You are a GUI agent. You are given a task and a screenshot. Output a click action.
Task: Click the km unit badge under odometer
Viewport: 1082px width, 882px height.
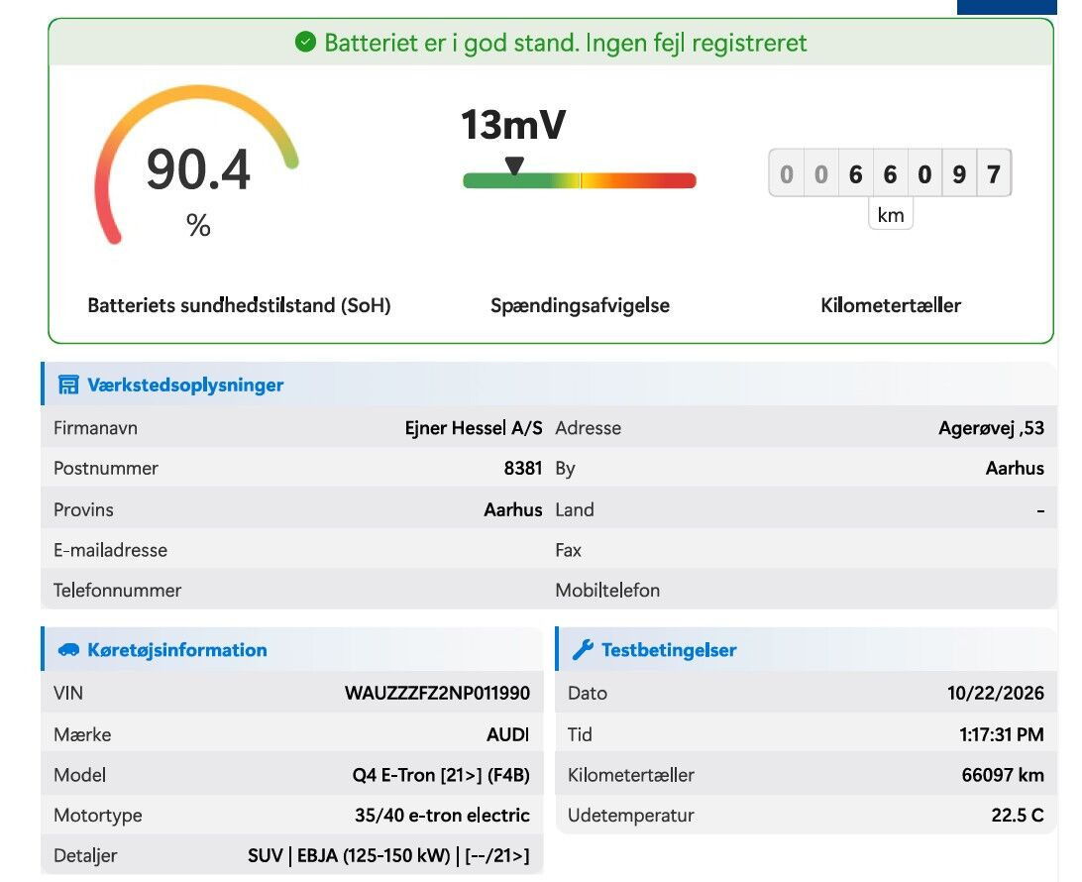pos(890,215)
